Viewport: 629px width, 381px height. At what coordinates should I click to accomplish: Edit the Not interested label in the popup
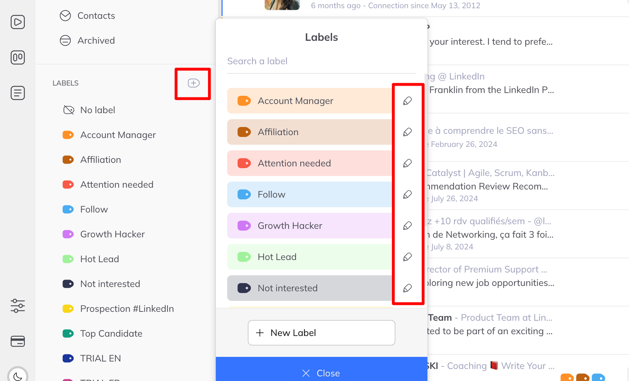pyautogui.click(x=408, y=288)
